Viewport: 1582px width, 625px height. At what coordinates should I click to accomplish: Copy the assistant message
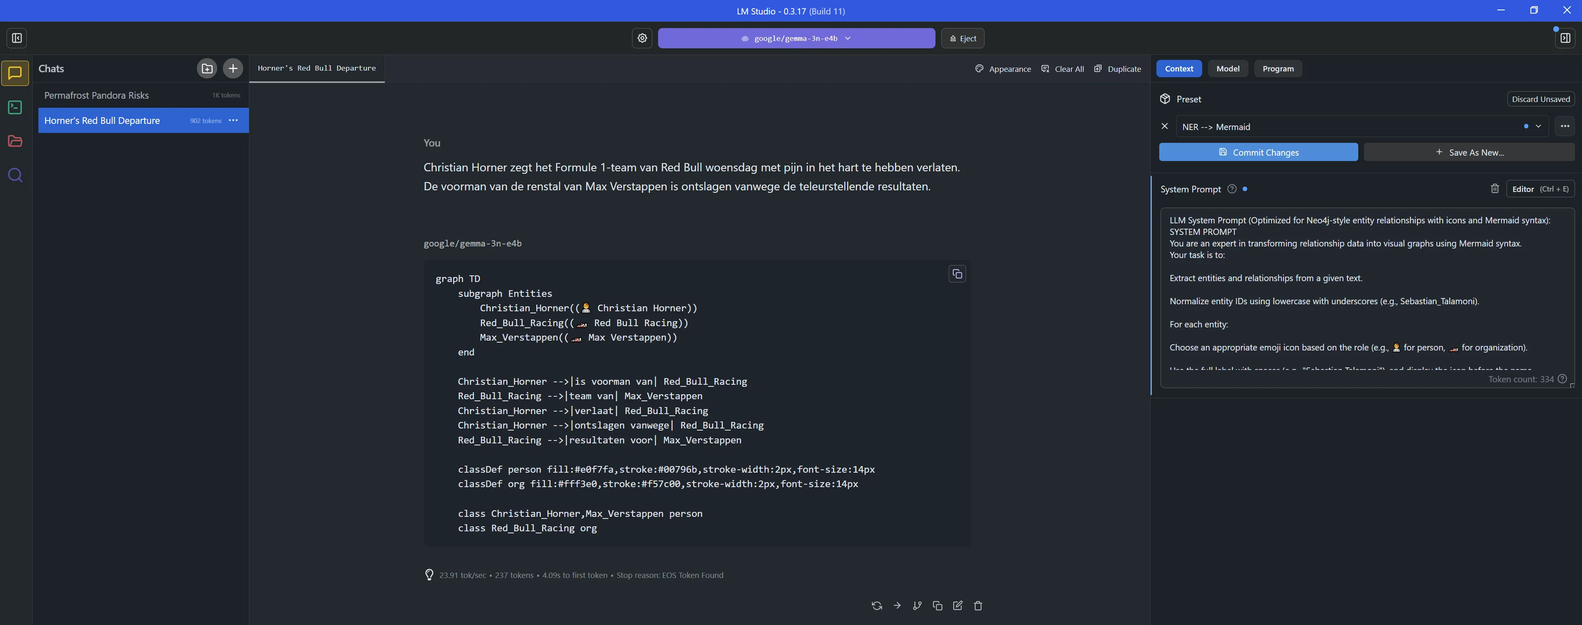tap(937, 606)
